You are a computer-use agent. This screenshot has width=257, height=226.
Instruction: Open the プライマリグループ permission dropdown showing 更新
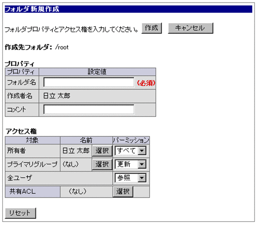point(130,164)
